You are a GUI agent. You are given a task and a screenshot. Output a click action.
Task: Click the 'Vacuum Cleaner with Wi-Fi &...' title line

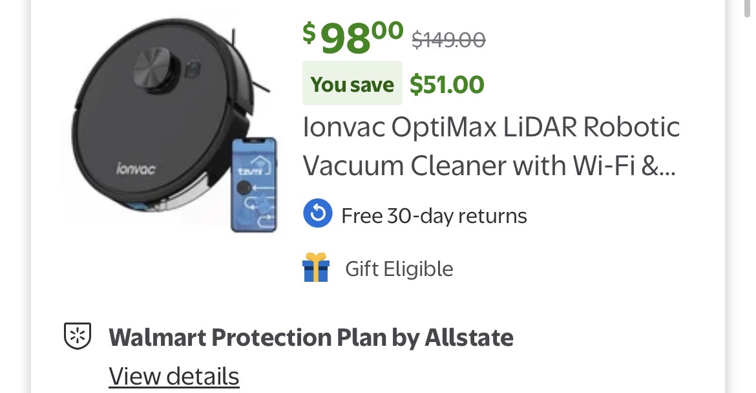pos(489,165)
